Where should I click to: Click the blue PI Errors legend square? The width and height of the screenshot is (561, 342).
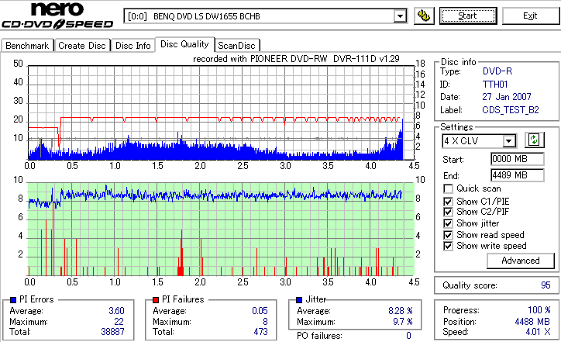point(13,300)
